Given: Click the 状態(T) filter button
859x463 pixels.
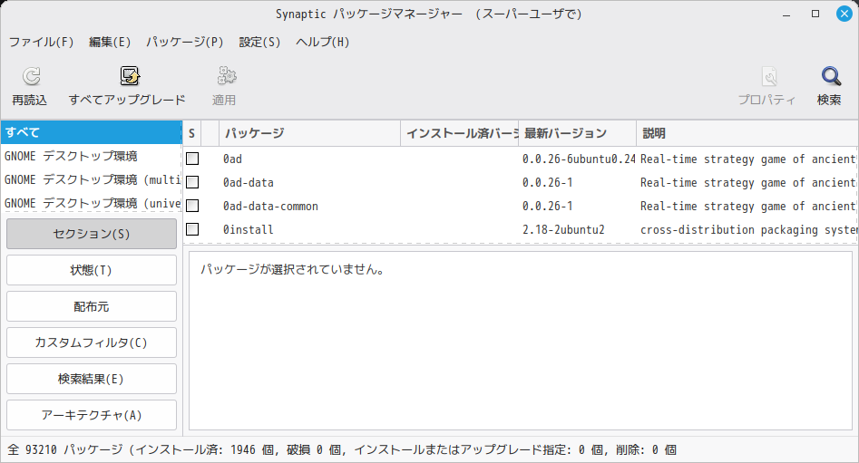Looking at the screenshot, I should (x=92, y=270).
